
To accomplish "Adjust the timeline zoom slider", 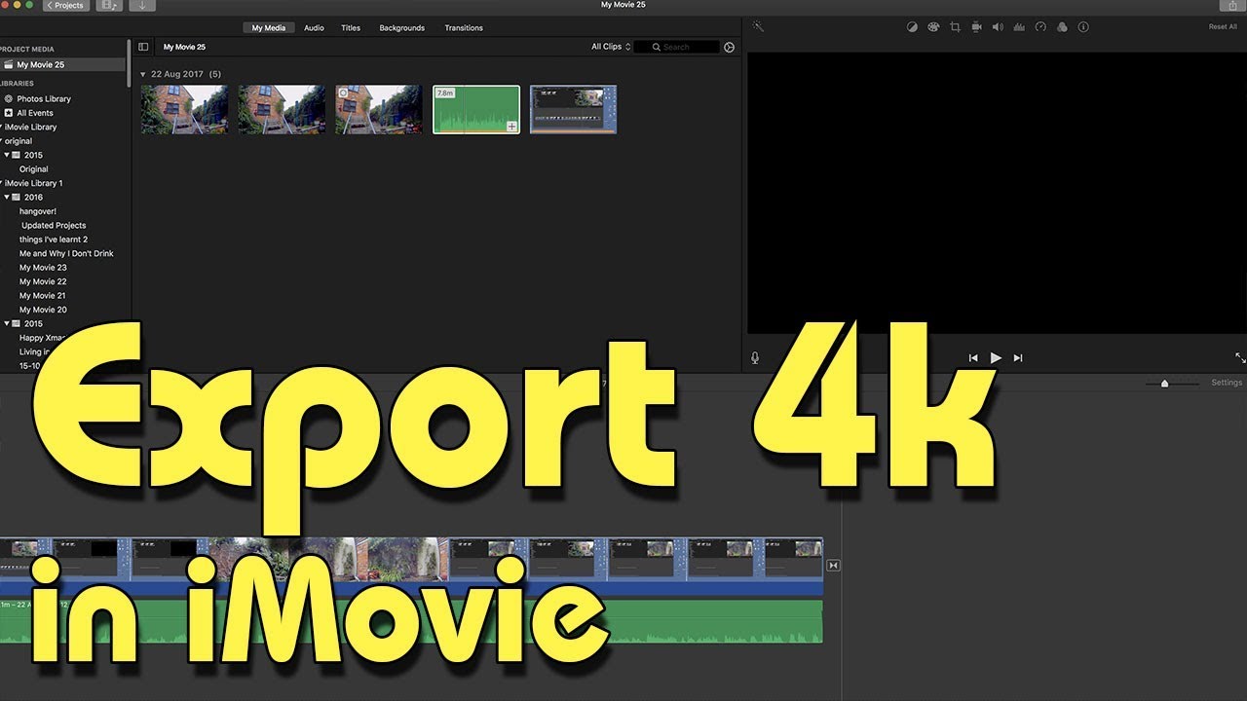I will tap(1164, 384).
